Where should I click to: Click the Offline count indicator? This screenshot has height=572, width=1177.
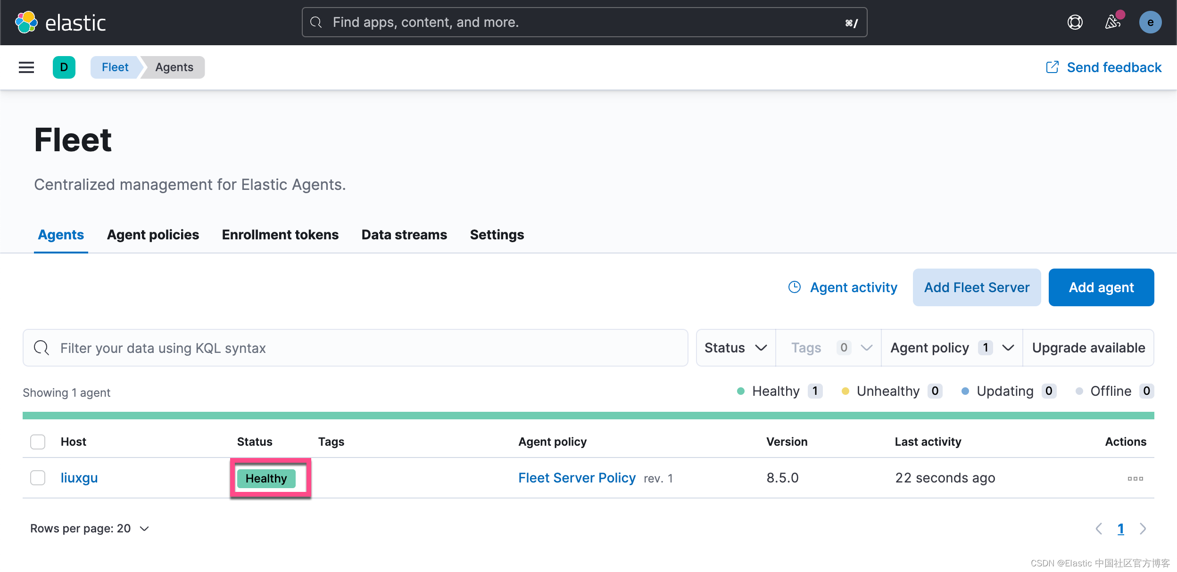1114,391
